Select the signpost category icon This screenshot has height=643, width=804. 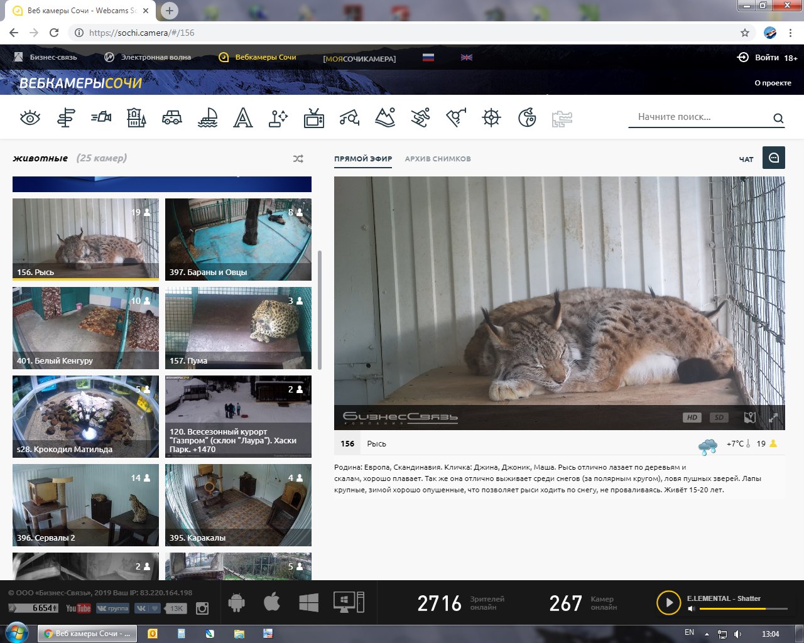coord(65,117)
